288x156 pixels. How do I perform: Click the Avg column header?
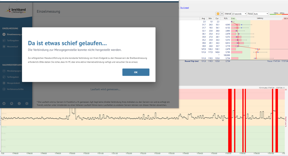coord(203,18)
